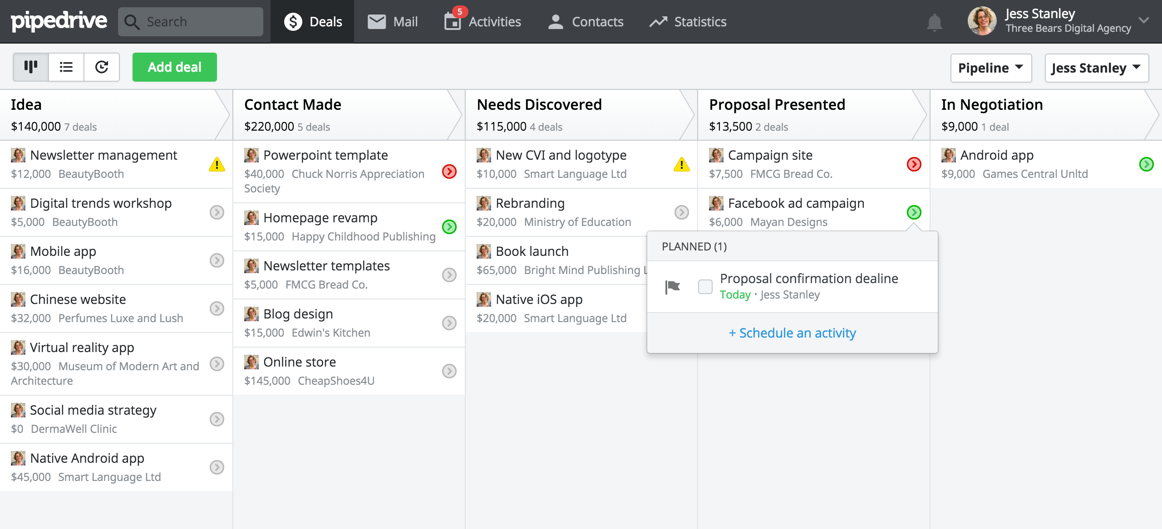Expand the user account menu chevron
Viewport: 1162px width, 529px height.
(1144, 20)
